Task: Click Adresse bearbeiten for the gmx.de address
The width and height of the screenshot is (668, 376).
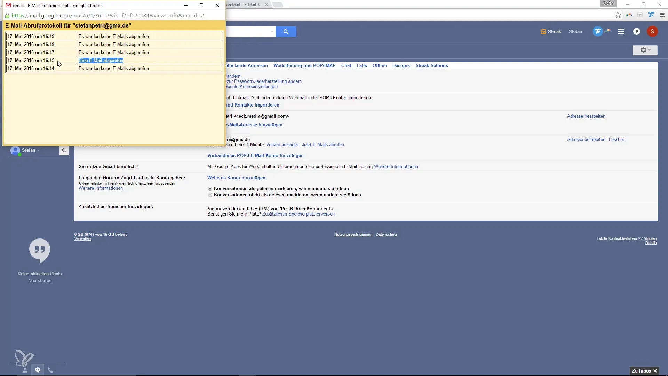Action: [586, 140]
